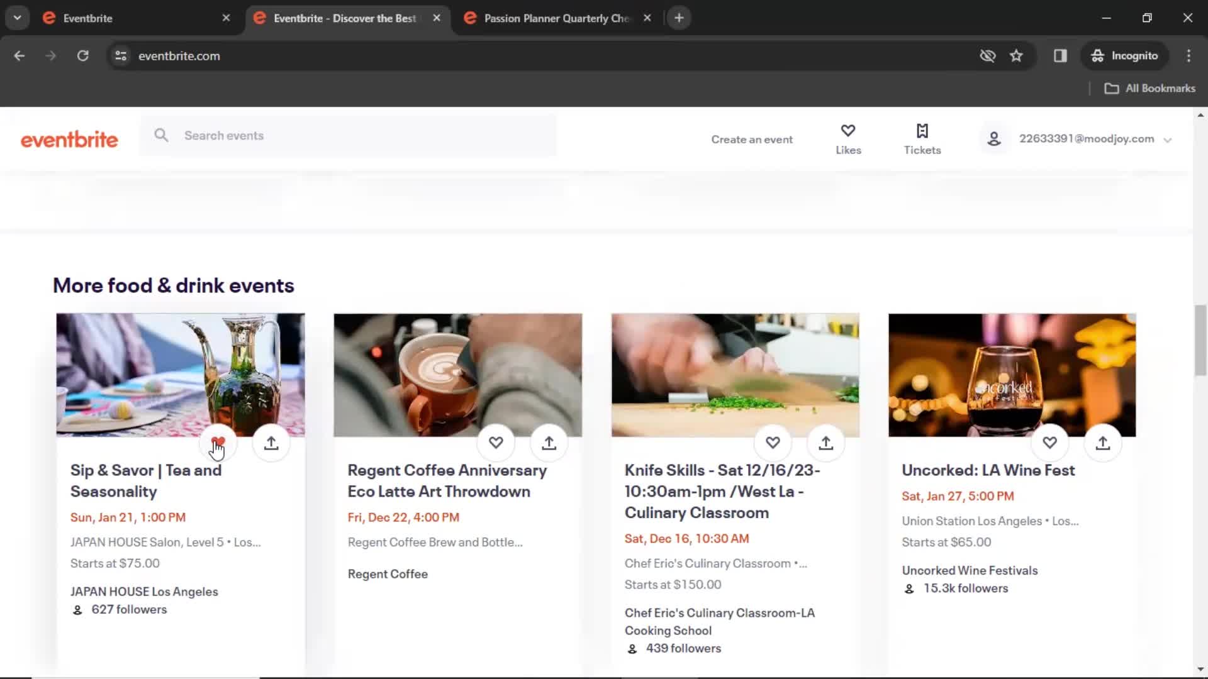Click share icon on Uncorked LA Wine Fest
This screenshot has width=1208, height=679.
click(1103, 443)
